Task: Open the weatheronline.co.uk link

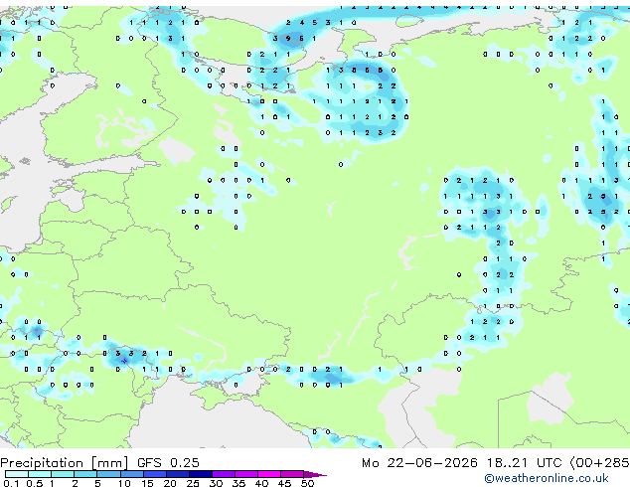Action: click(x=547, y=478)
